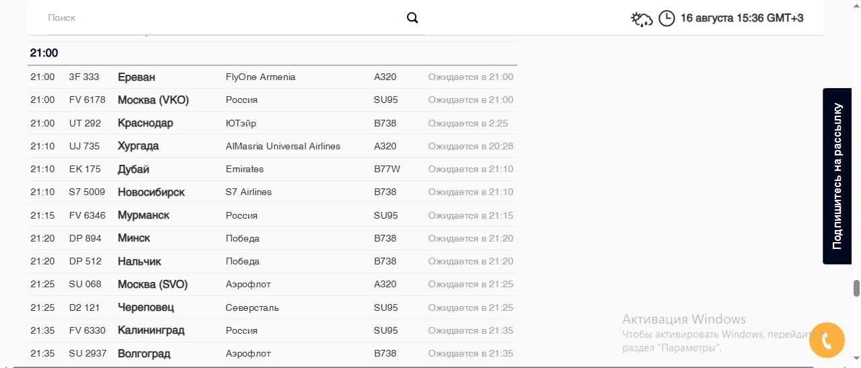Select destination Мурманск
This screenshot has width=861, height=368.
[143, 215]
